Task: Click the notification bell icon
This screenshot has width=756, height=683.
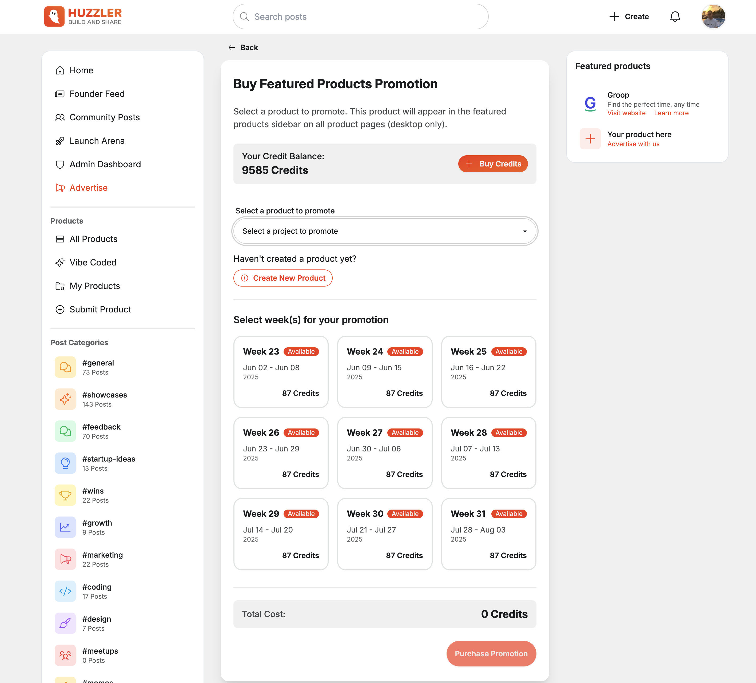Action: point(675,17)
